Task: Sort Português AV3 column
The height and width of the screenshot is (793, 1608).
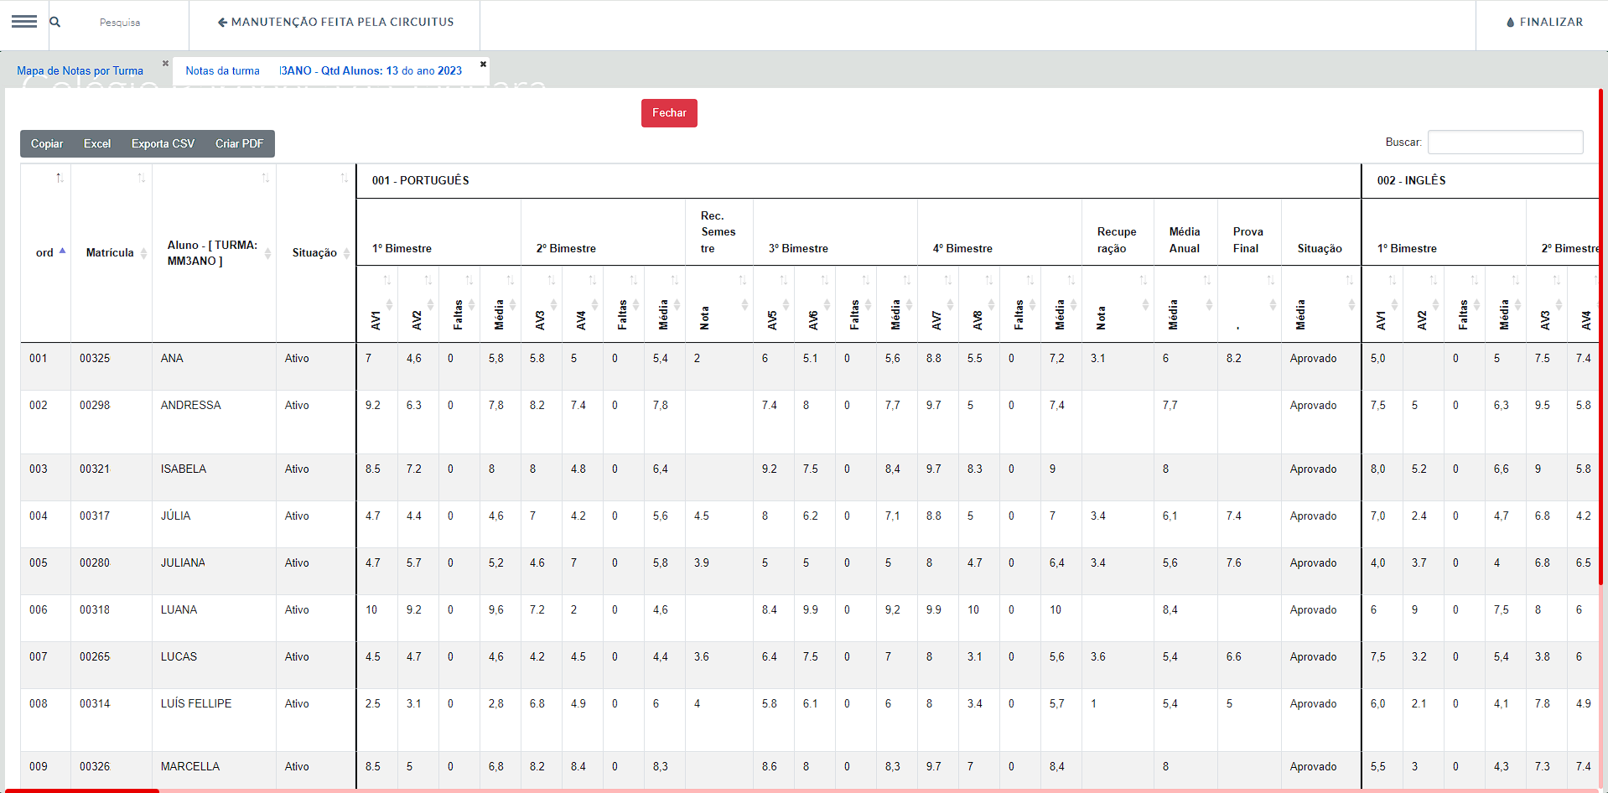Action: click(542, 304)
